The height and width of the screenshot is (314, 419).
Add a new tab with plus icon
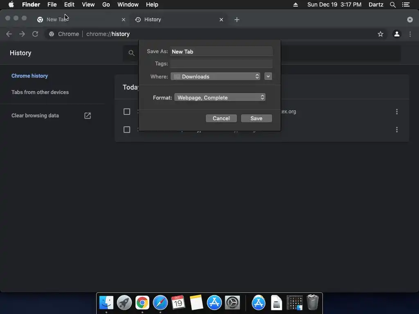(237, 20)
